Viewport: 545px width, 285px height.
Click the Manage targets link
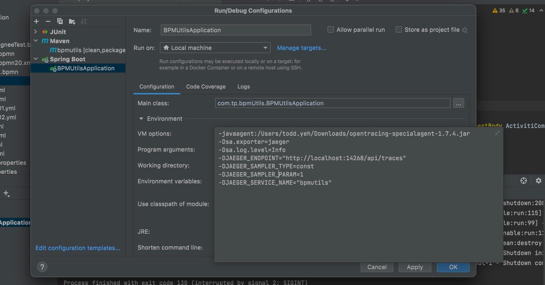tap(302, 48)
